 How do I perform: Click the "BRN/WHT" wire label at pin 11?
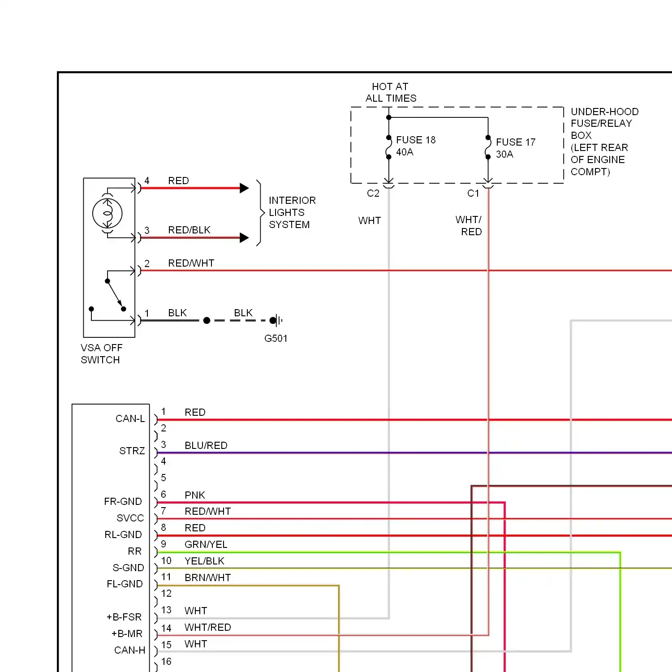click(208, 577)
